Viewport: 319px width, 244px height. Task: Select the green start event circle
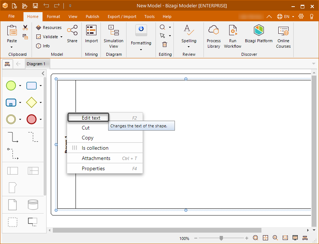click(x=11, y=86)
